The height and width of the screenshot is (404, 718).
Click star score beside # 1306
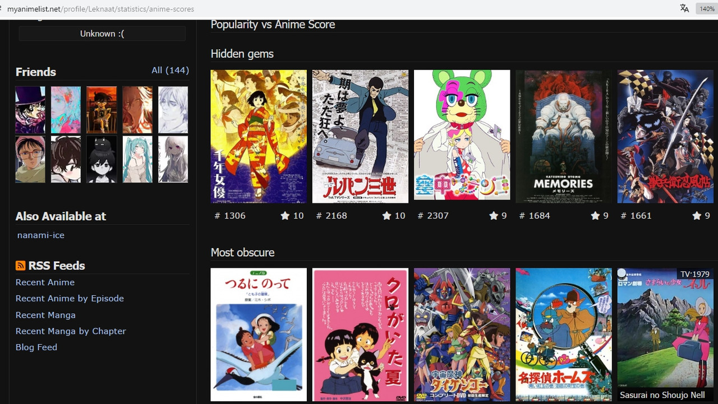click(292, 216)
